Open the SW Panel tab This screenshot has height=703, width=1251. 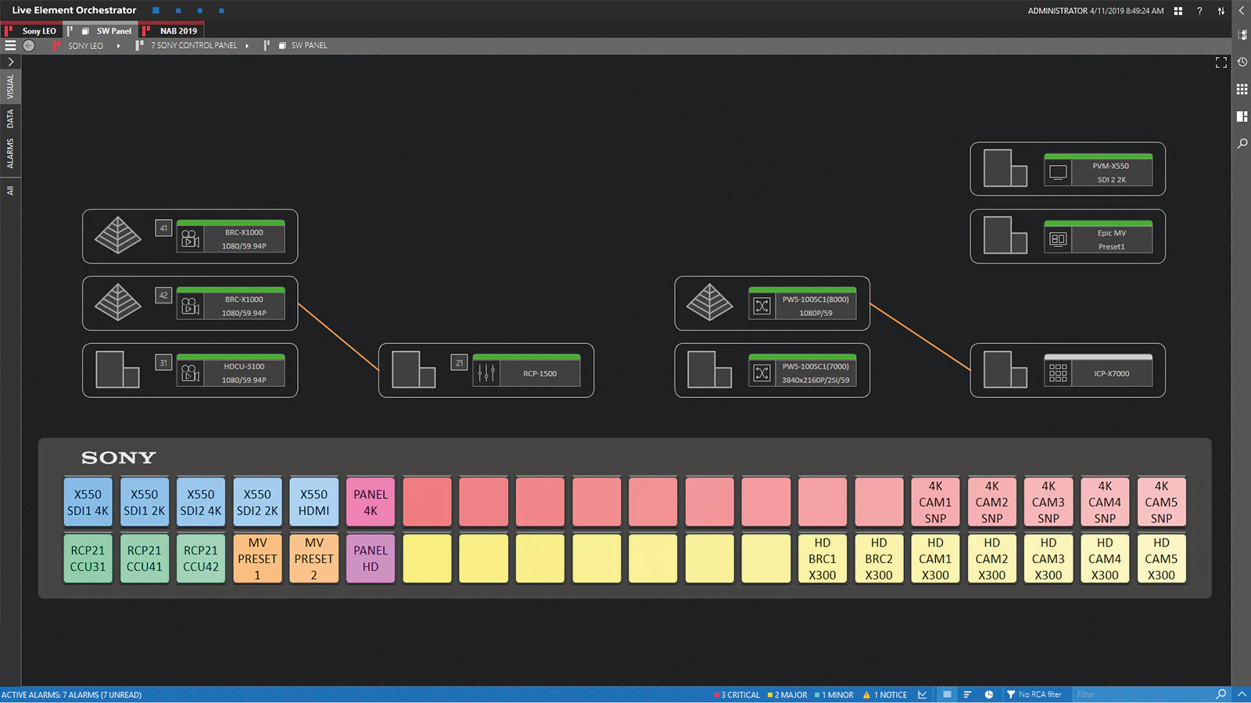(x=102, y=31)
